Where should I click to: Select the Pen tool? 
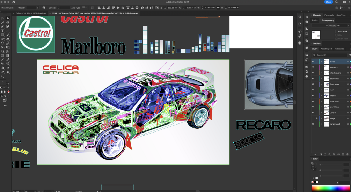pyautogui.click(x=3, y=27)
